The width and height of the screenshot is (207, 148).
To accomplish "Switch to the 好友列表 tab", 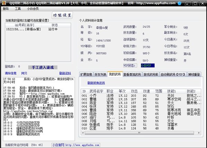I will coord(100,74).
